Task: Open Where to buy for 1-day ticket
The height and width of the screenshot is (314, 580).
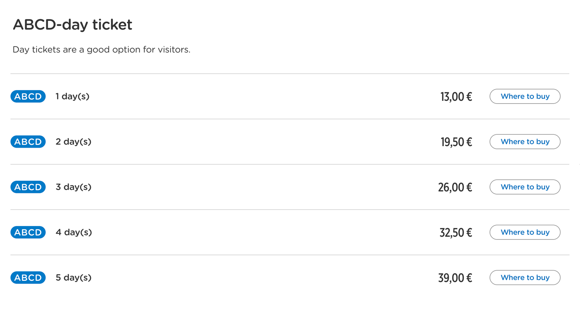Action: (x=525, y=96)
